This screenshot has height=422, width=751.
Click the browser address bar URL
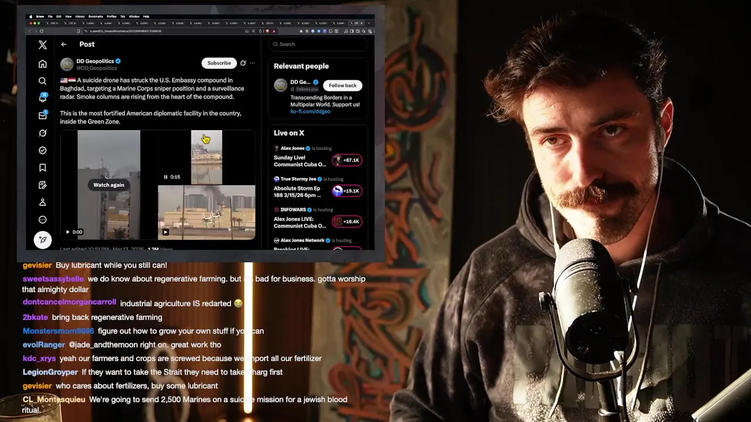(126, 31)
